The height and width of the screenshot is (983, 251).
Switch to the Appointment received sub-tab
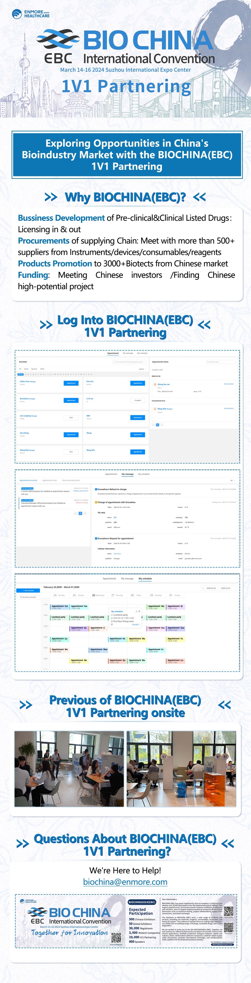point(28,481)
